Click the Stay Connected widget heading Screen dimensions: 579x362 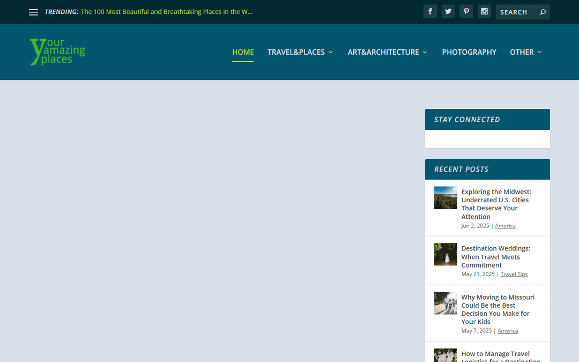[467, 120]
